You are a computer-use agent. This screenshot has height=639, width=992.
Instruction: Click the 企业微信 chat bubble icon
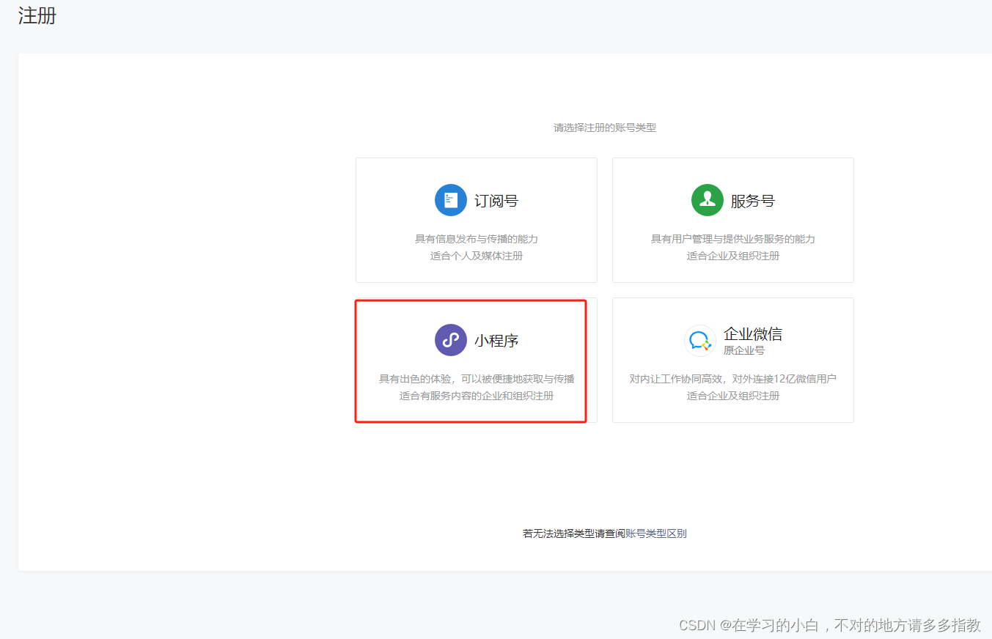[x=700, y=341]
